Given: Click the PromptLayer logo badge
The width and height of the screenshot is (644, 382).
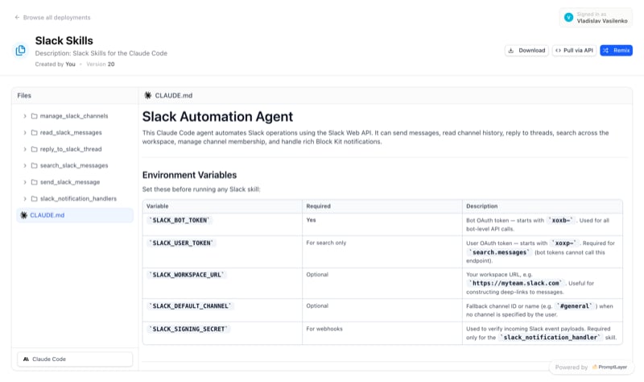Looking at the screenshot, I should pyautogui.click(x=609, y=367).
